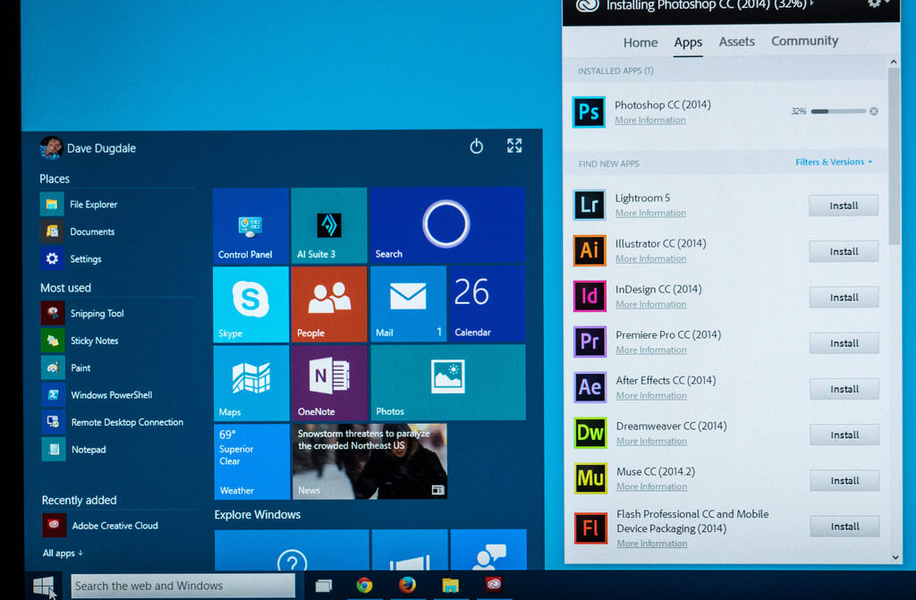Click the Lightroom 5 app icon
Viewport: 916px width, 600px height.
click(x=589, y=205)
